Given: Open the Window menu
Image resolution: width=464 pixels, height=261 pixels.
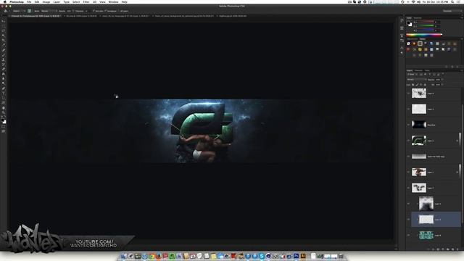Looking at the screenshot, I should [x=113, y=1].
